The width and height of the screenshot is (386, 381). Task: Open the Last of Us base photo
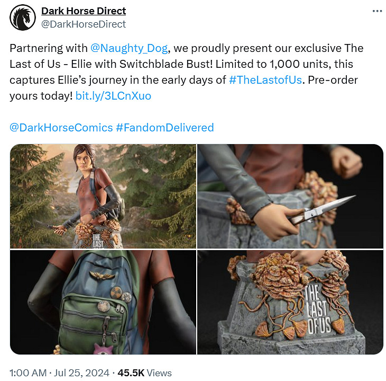(x=290, y=302)
